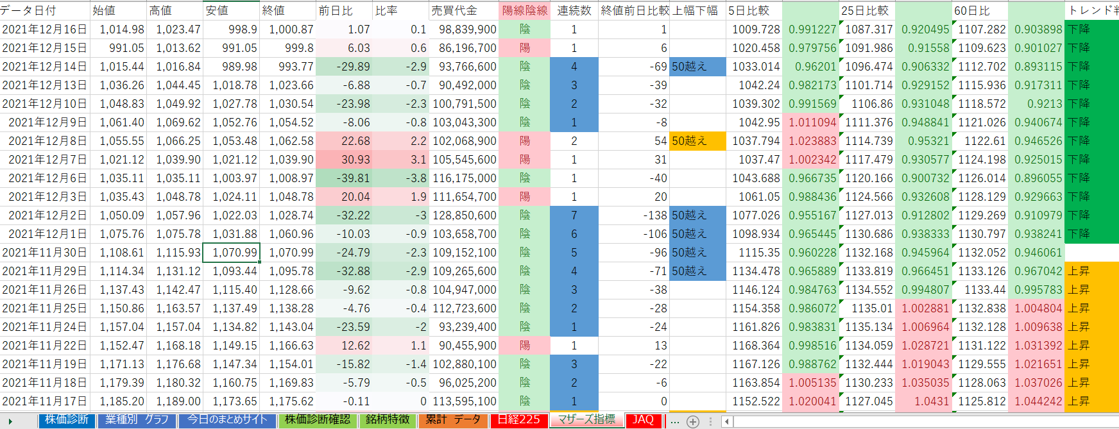
Task: Select the 株価診断確認 sheet tab
Action: pos(318,420)
